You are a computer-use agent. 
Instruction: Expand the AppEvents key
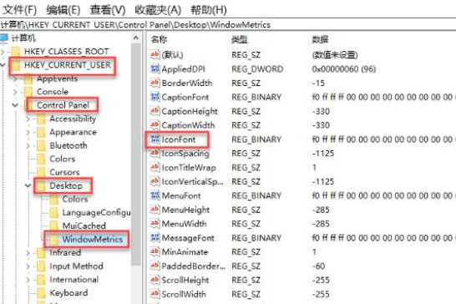pyautogui.click(x=15, y=79)
